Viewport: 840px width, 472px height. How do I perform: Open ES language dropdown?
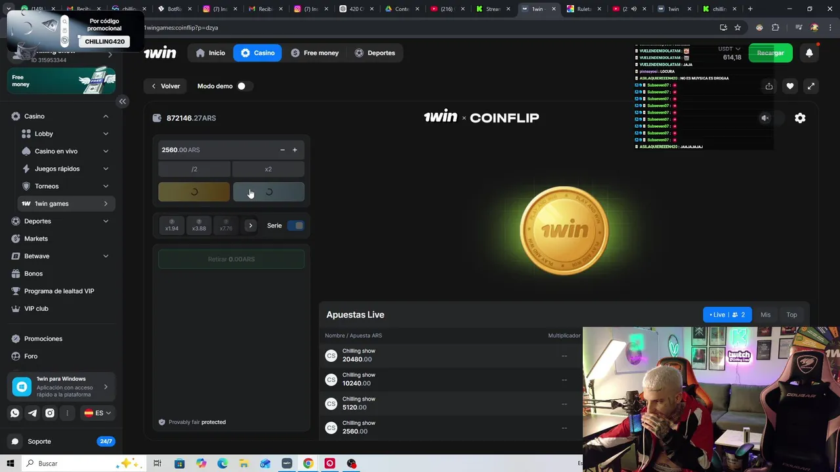click(x=97, y=413)
